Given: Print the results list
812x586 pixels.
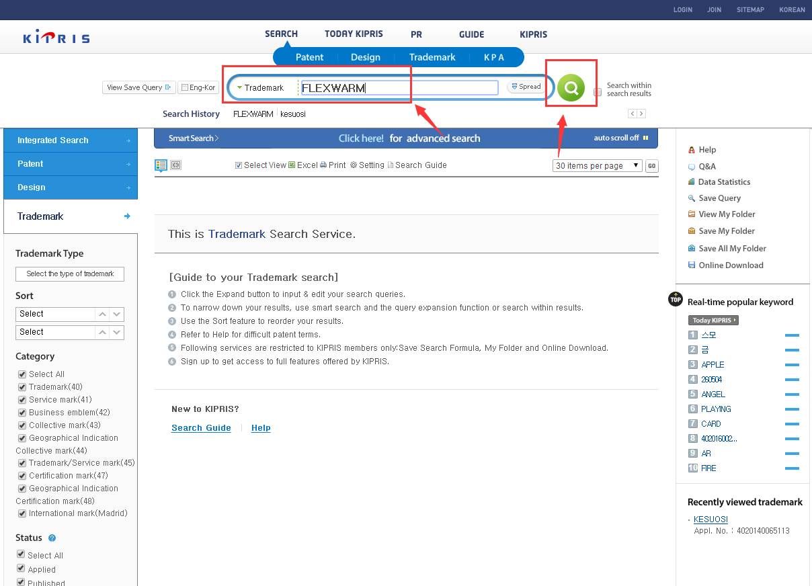Looking at the screenshot, I should pyautogui.click(x=323, y=165).
